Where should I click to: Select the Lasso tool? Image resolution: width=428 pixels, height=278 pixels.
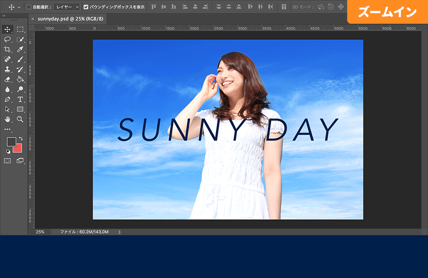click(8, 39)
